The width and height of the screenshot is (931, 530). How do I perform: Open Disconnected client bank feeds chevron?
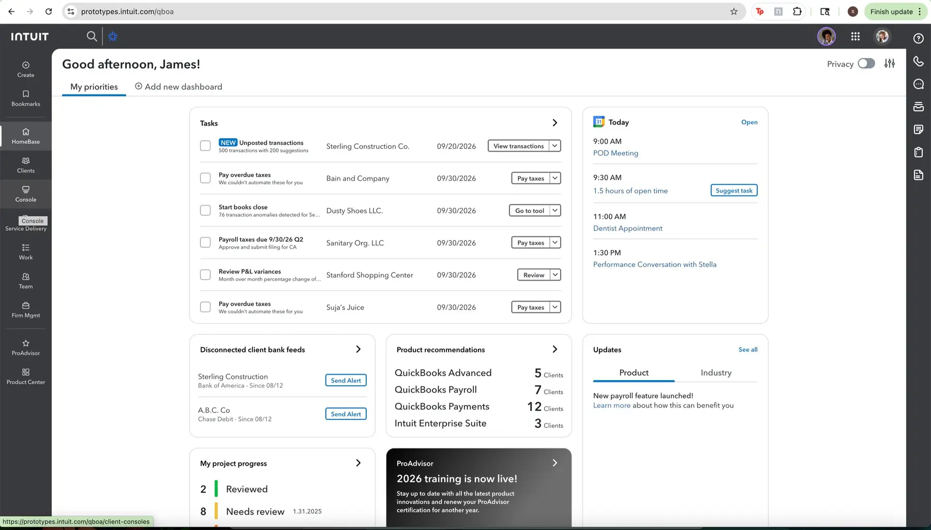pos(358,349)
